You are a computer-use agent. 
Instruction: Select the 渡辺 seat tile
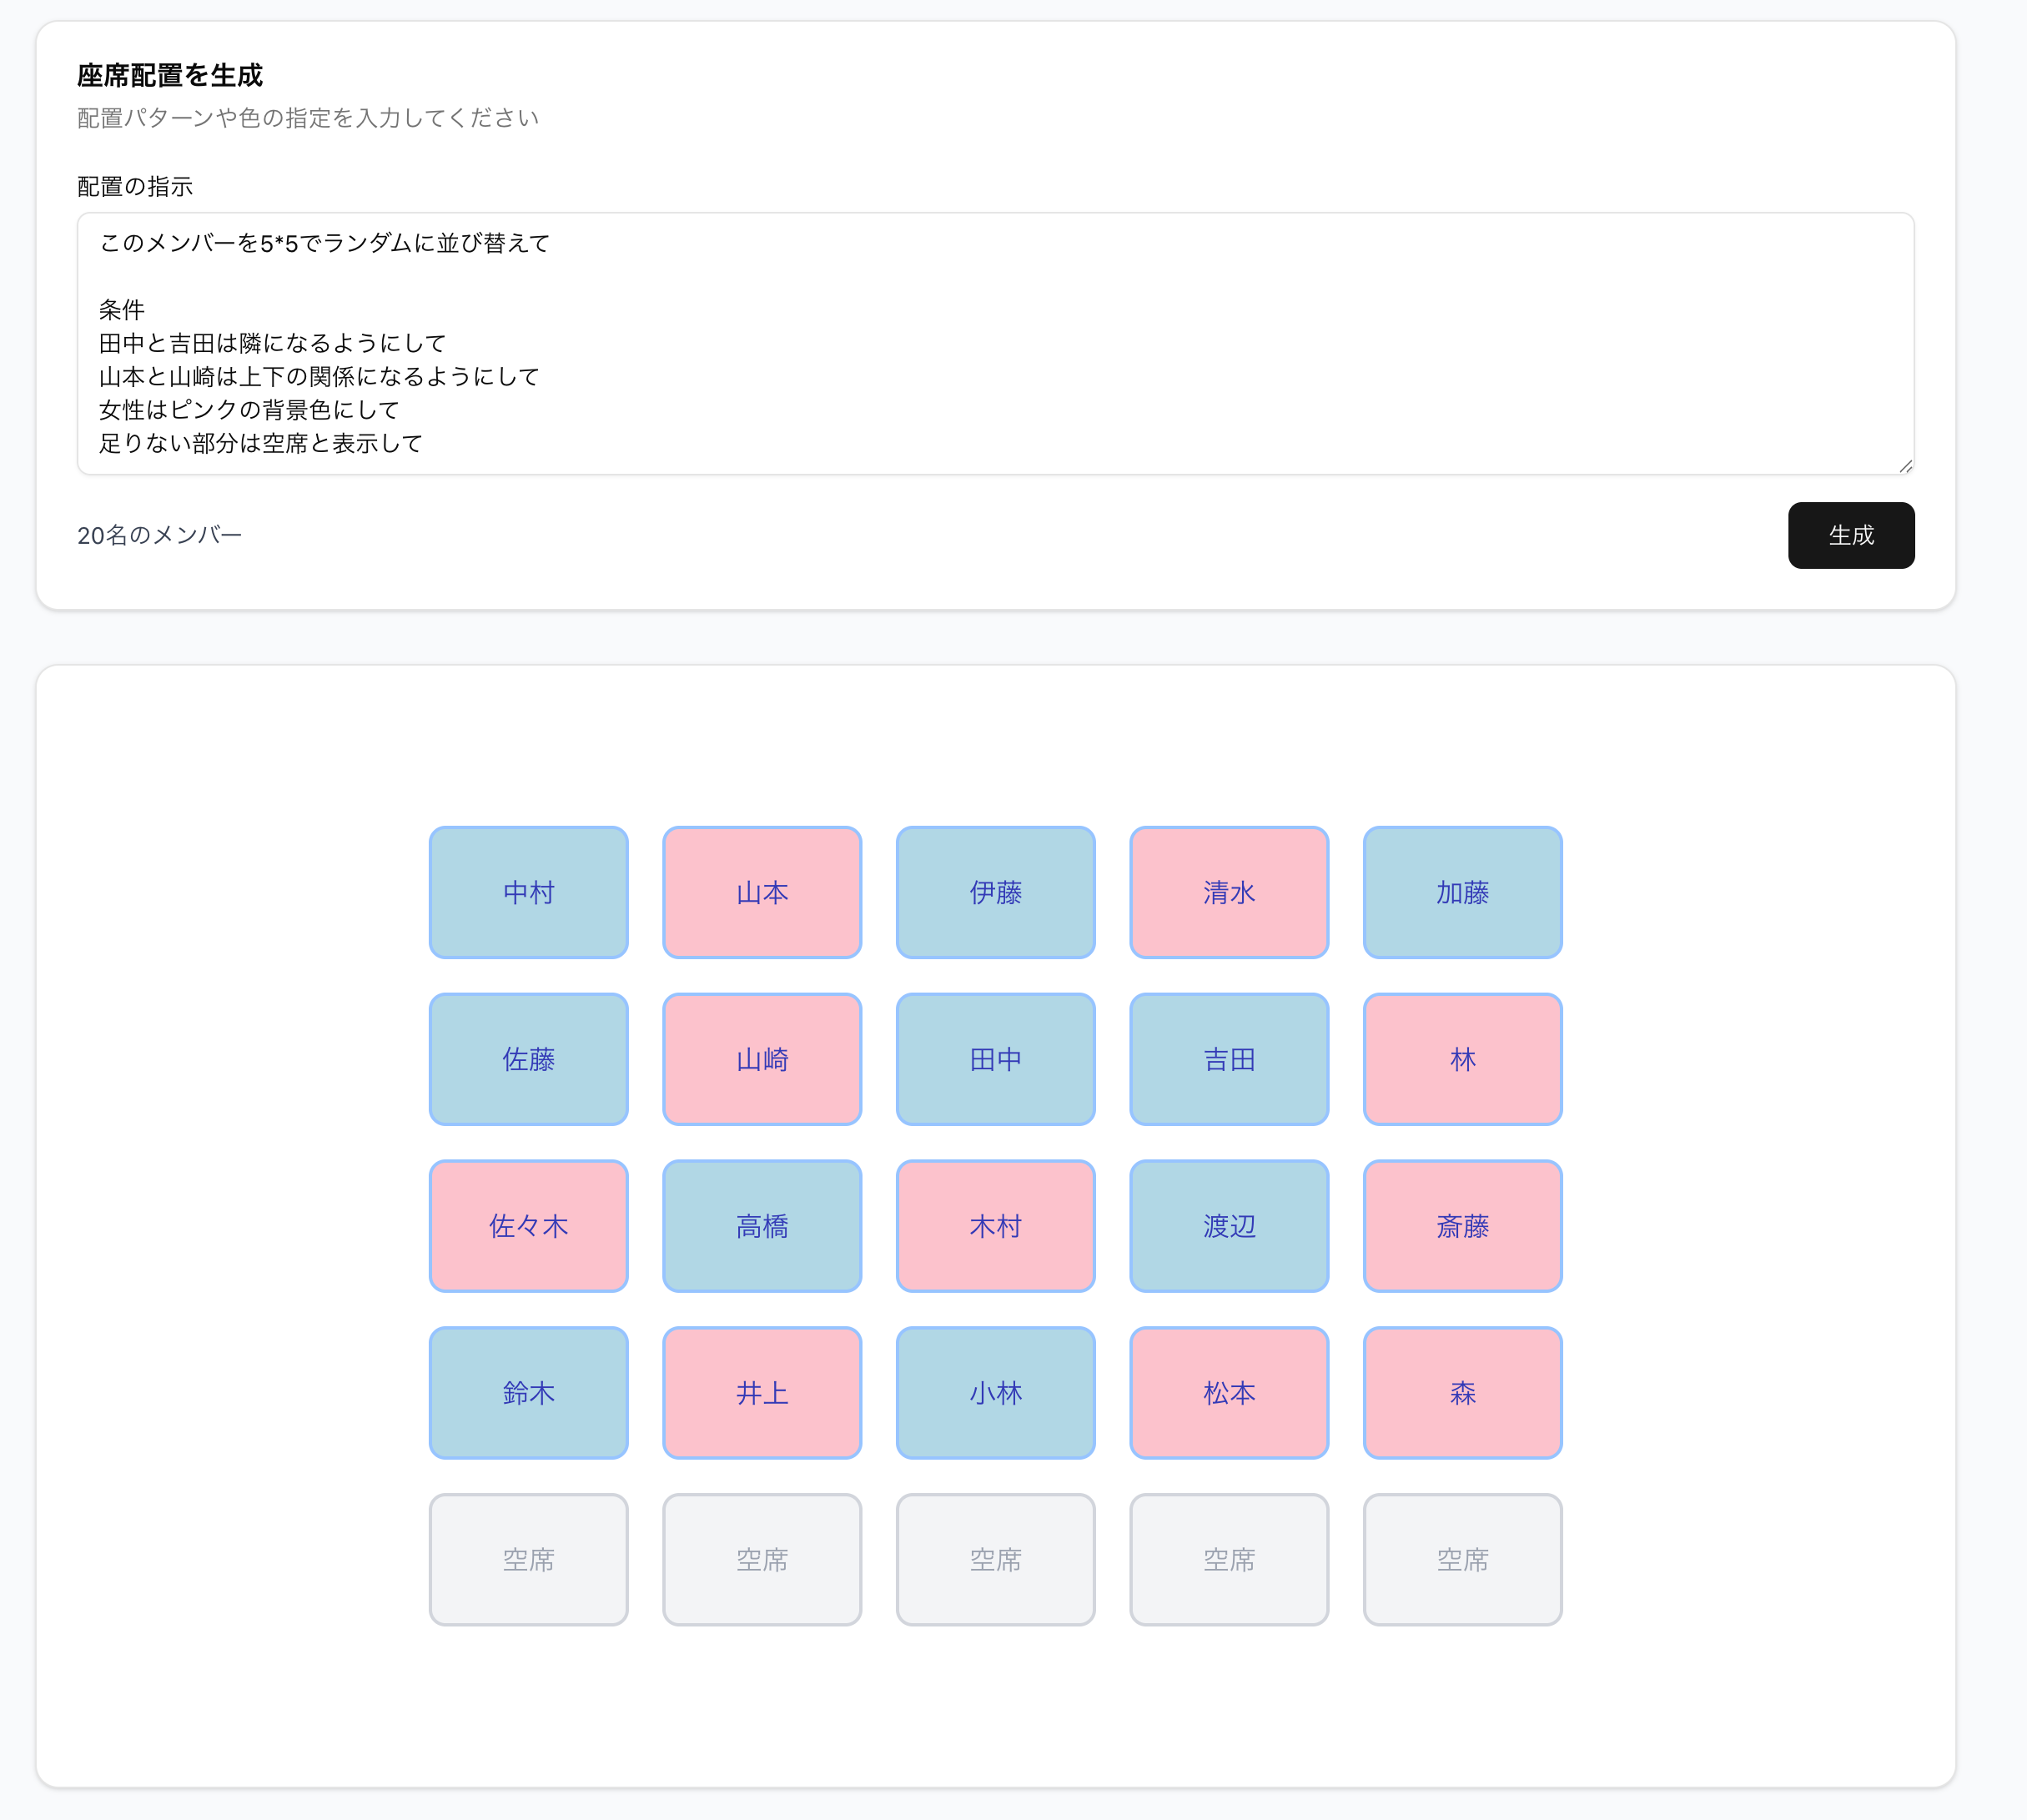1229,1226
